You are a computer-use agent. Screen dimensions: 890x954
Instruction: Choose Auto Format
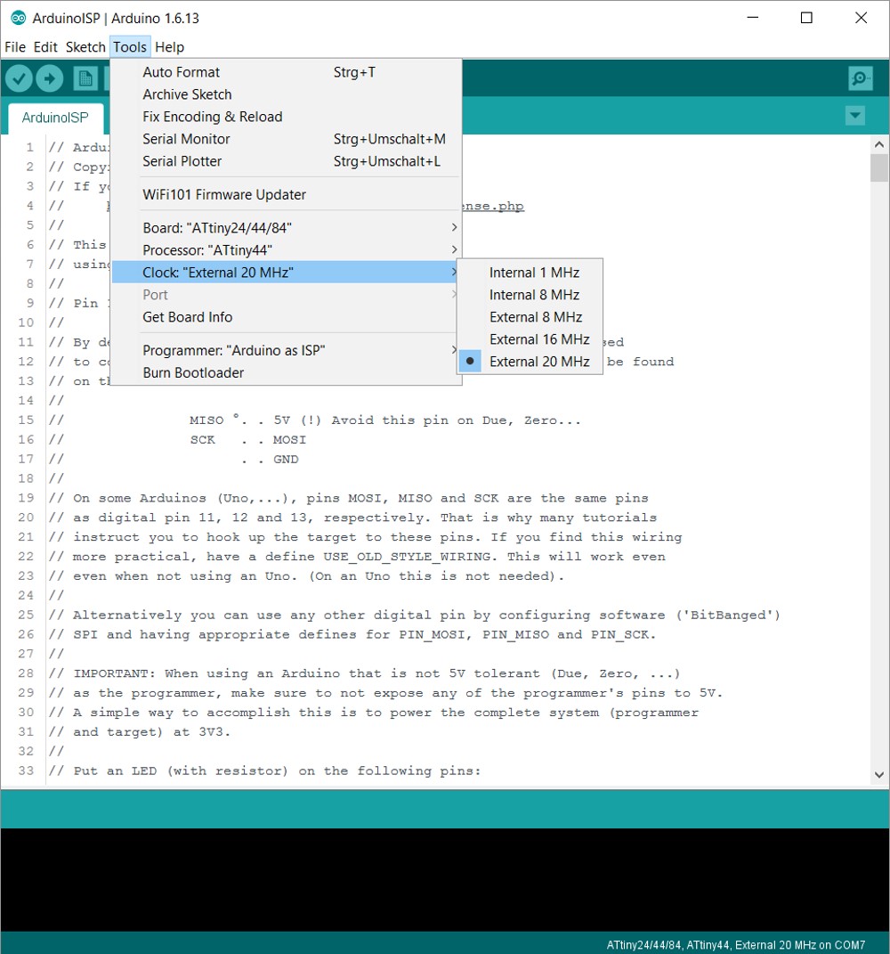[x=286, y=72]
